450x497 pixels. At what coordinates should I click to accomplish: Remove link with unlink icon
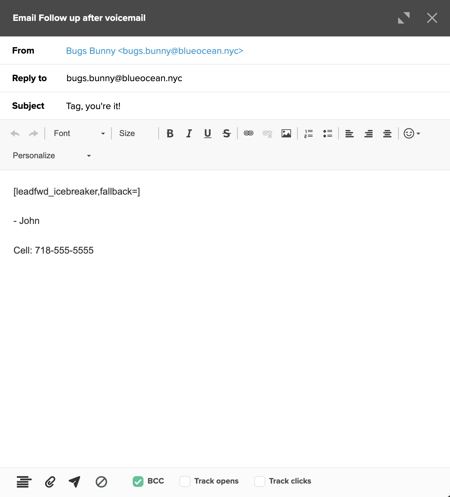[267, 134]
